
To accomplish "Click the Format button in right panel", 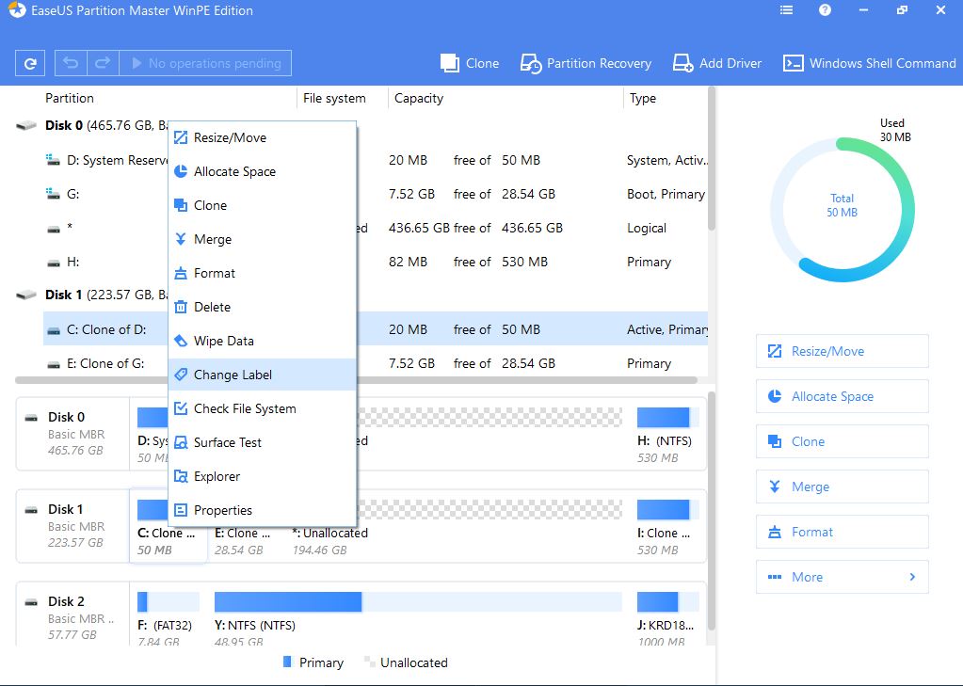I will (842, 532).
